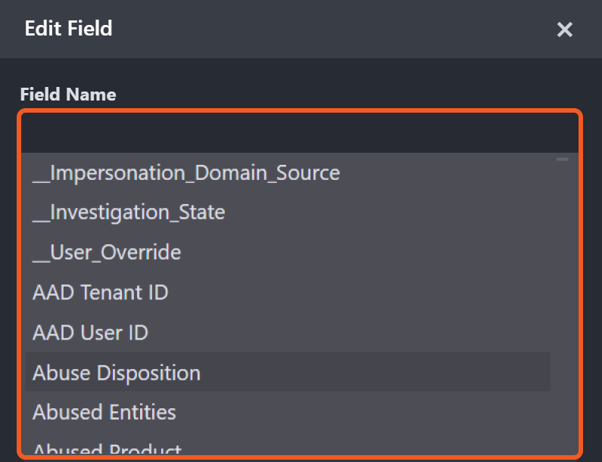The image size is (602, 462).
Task: Click the Field Name label
Action: tap(68, 95)
